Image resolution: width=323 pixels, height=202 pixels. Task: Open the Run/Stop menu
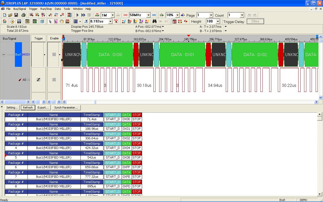point(46,9)
